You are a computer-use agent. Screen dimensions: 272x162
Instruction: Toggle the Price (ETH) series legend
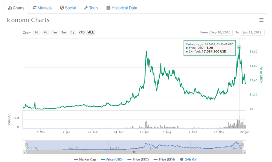164,159
